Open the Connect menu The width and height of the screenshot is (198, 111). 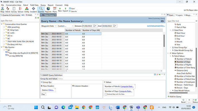point(59,5)
